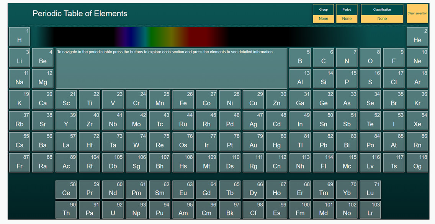Show information for Nitrogen (N)
The width and height of the screenshot is (435, 224).
point(347,58)
